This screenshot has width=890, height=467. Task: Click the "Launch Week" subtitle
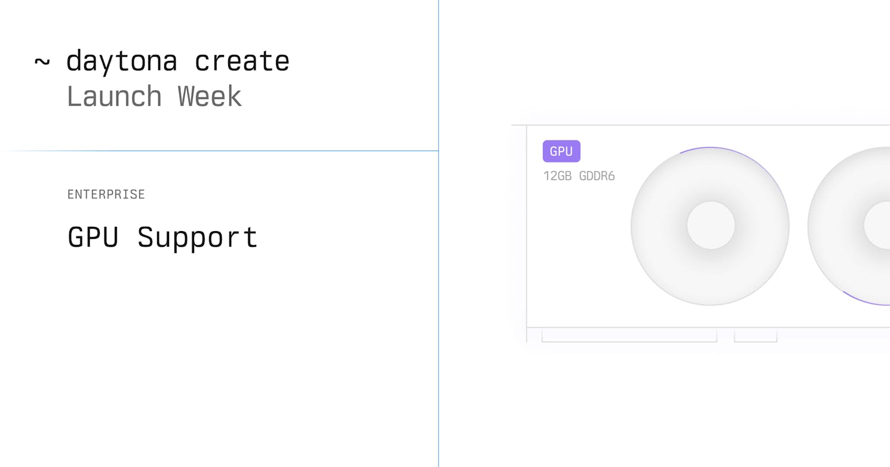point(154,96)
